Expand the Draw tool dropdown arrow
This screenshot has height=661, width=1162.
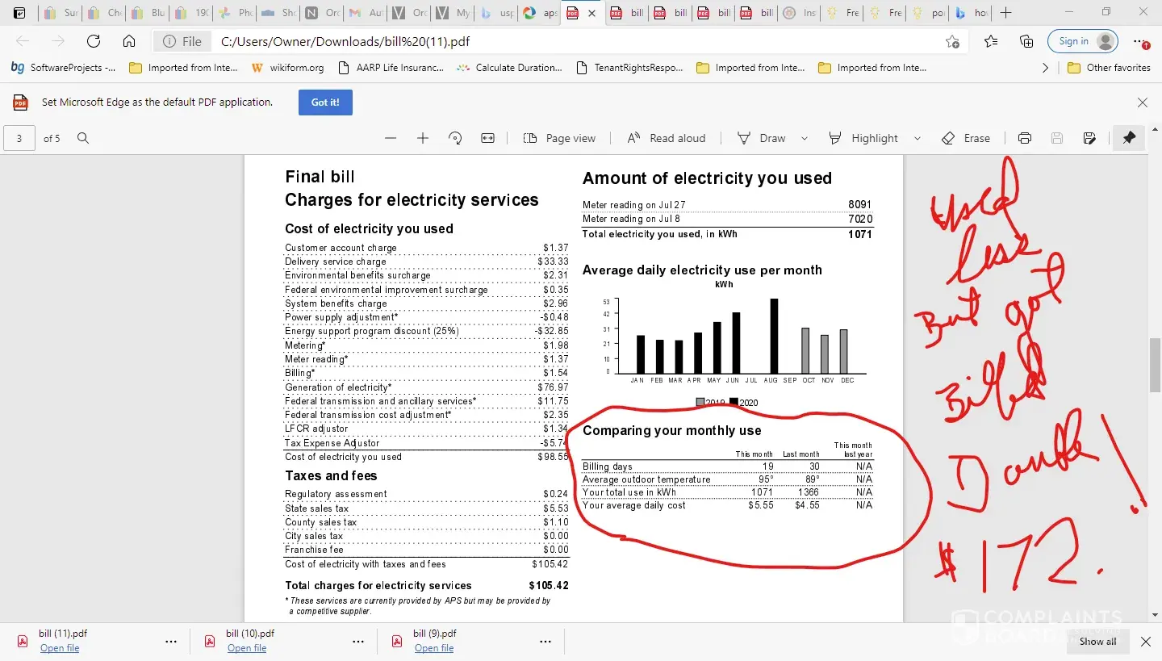pyautogui.click(x=805, y=138)
